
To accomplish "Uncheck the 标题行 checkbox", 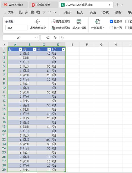I will coord(111,21).
